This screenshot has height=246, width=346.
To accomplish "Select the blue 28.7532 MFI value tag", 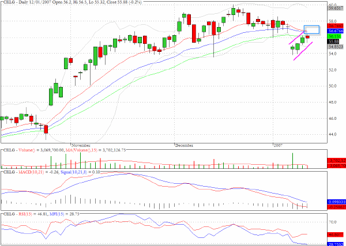I will coord(336,244).
